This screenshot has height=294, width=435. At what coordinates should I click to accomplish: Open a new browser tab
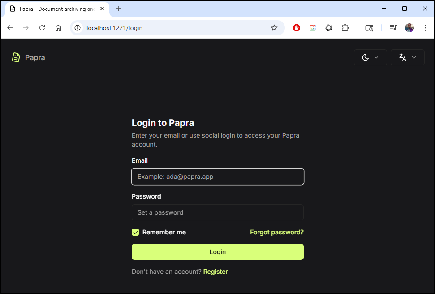coord(118,9)
